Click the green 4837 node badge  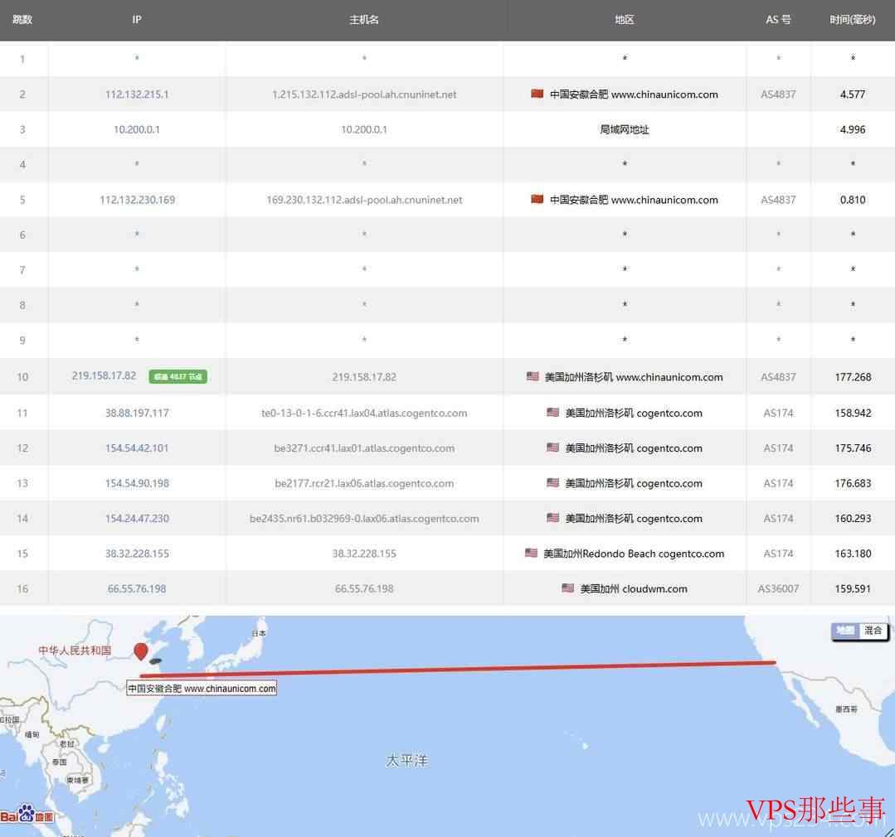pos(178,376)
